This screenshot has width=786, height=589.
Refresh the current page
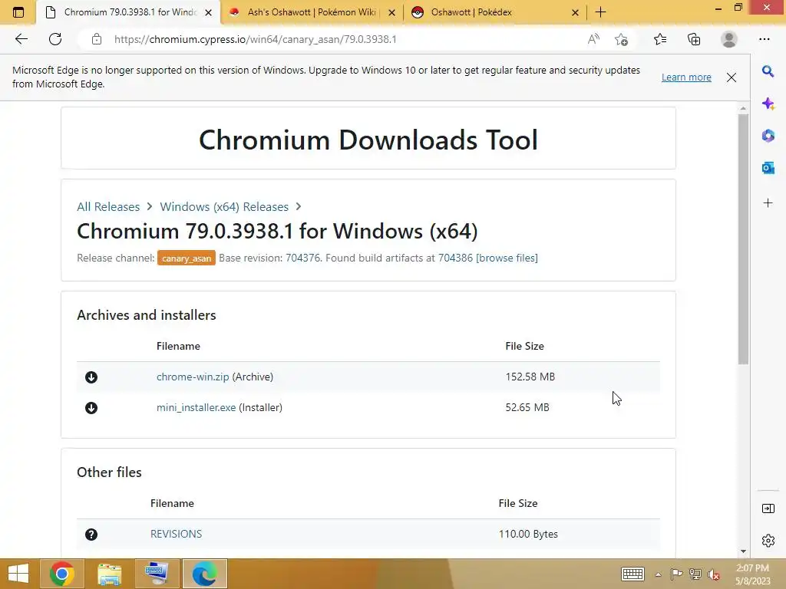[55, 39]
